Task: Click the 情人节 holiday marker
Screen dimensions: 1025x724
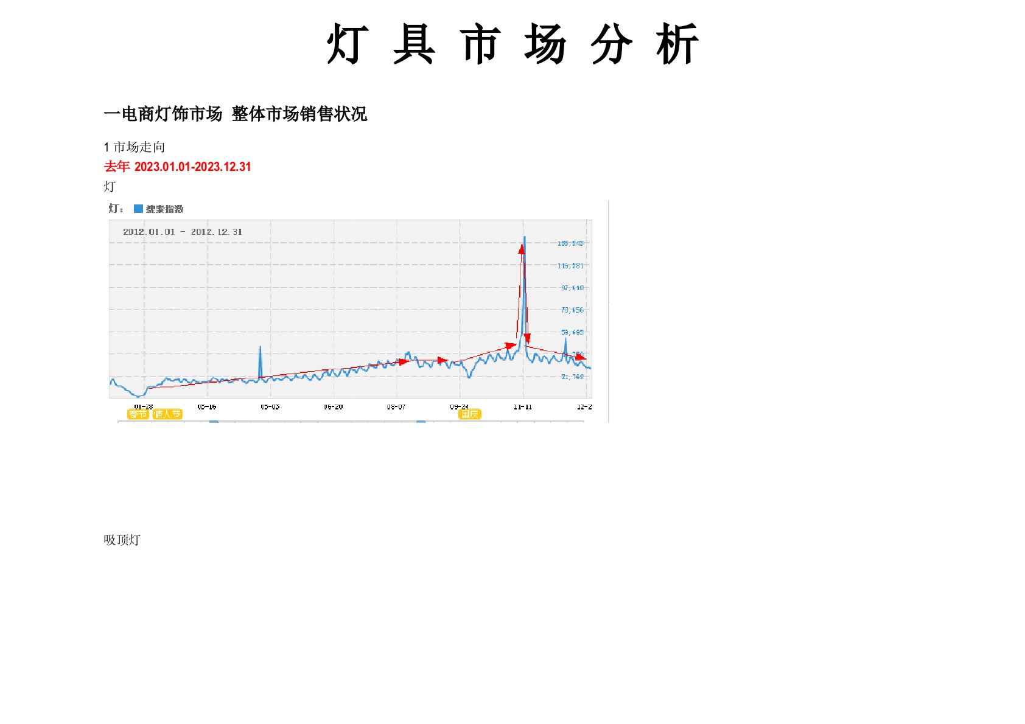Action: click(x=167, y=414)
